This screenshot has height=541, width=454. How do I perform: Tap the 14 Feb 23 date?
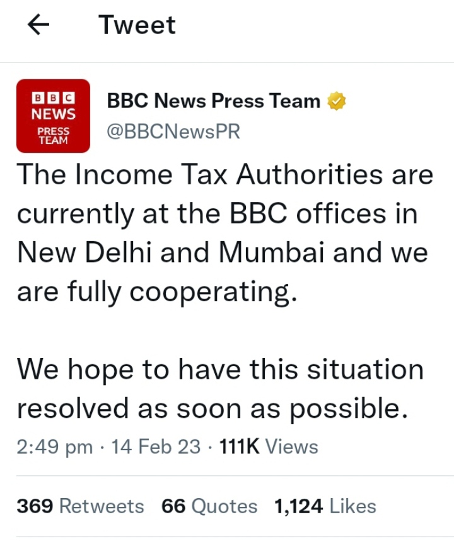[x=156, y=447]
